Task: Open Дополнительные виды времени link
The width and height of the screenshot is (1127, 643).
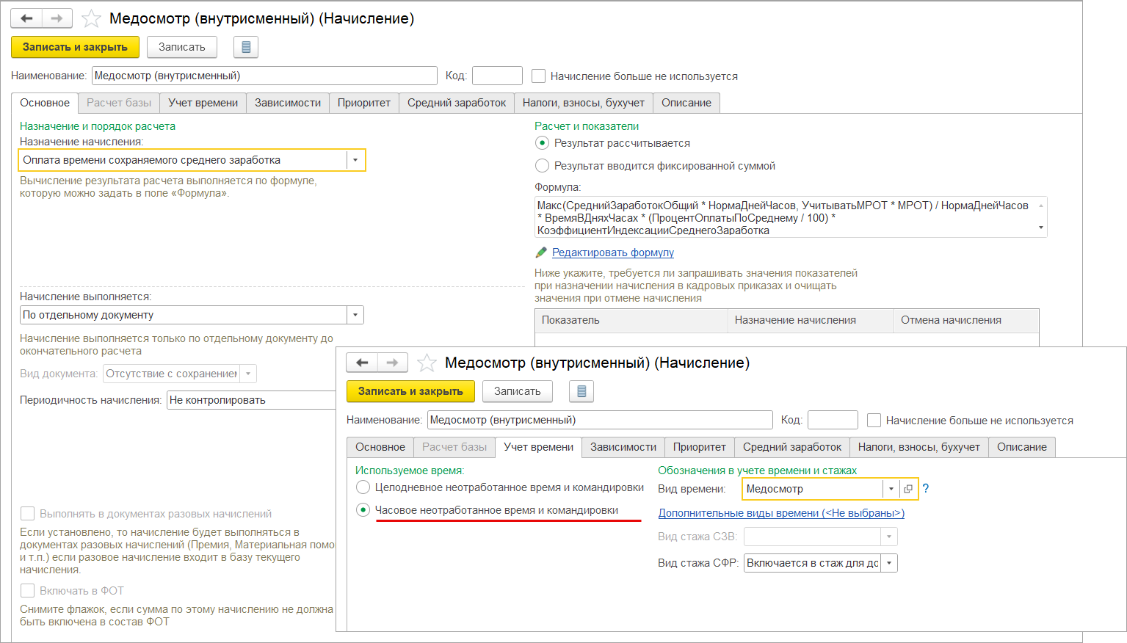Action: (x=781, y=513)
